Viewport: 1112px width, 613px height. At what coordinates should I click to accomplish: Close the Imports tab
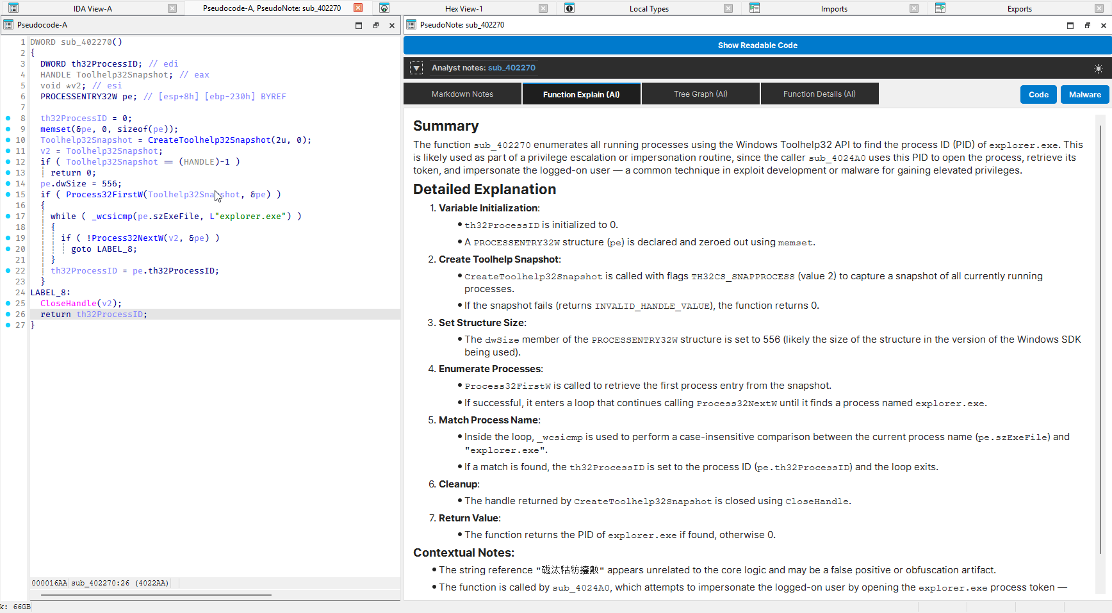(914, 8)
